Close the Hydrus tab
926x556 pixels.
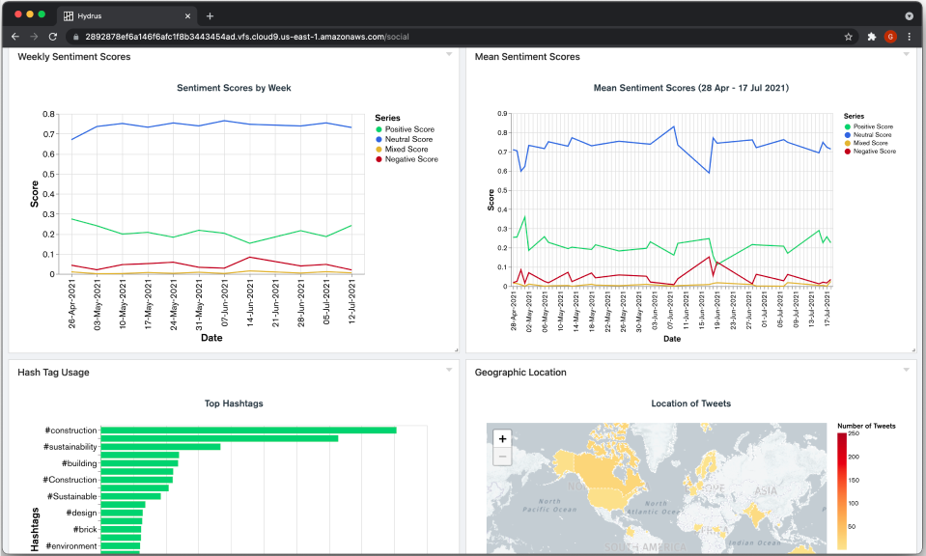pos(187,16)
